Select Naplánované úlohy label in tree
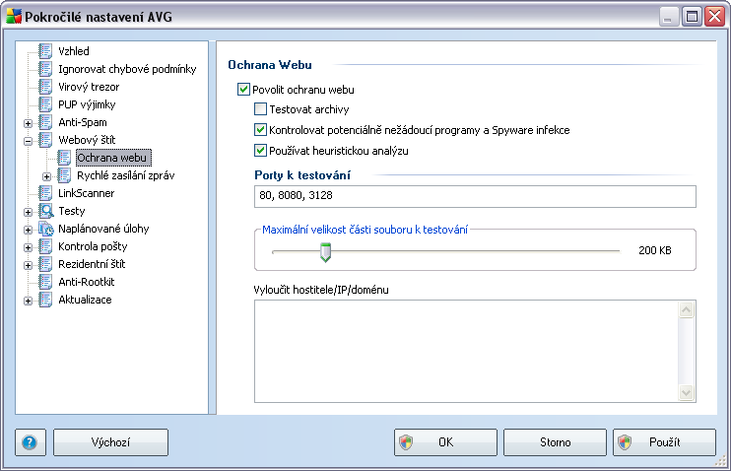Viewport: 731px width, 471px height. (103, 229)
